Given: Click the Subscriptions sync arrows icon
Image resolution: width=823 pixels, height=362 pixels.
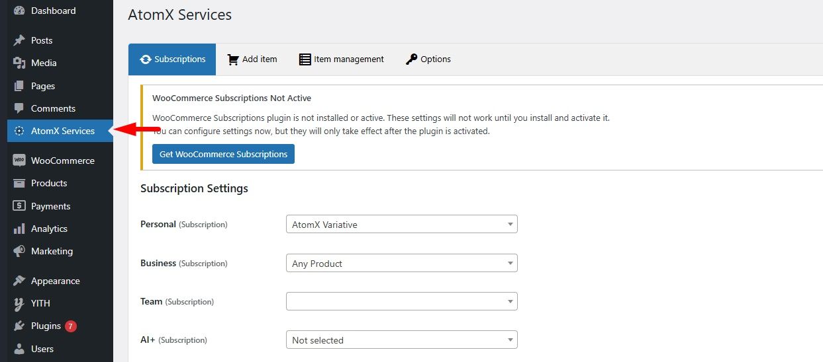Looking at the screenshot, I should (x=146, y=59).
